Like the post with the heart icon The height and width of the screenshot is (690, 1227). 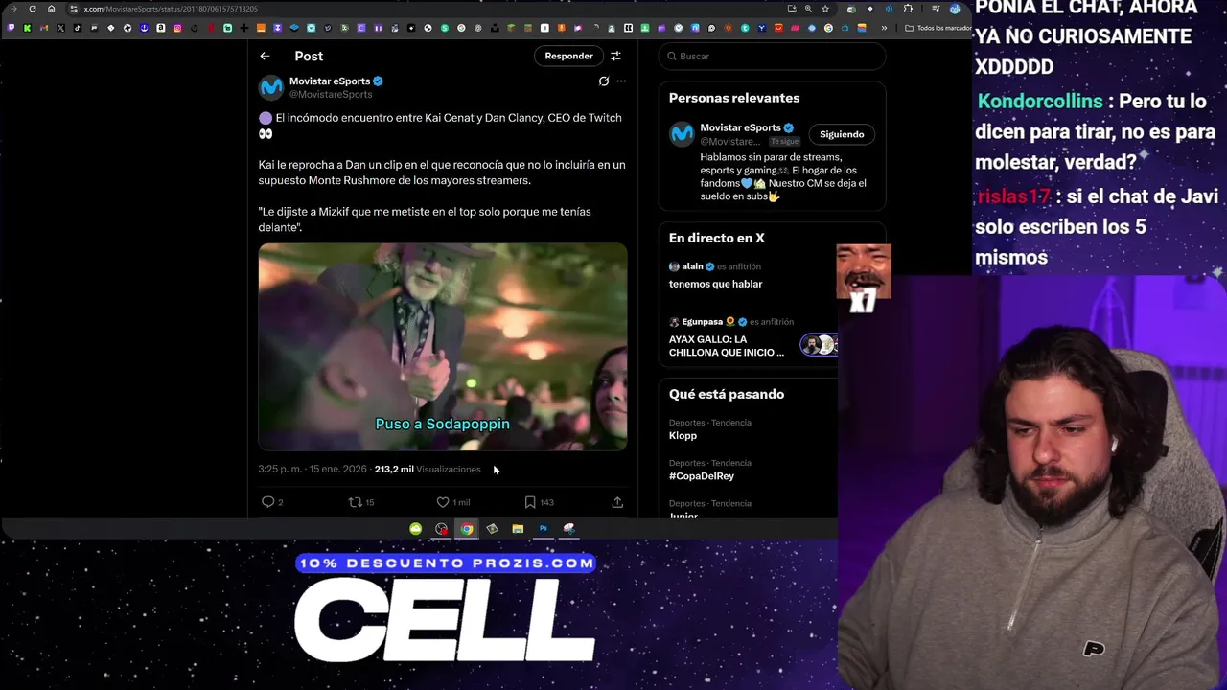443,502
